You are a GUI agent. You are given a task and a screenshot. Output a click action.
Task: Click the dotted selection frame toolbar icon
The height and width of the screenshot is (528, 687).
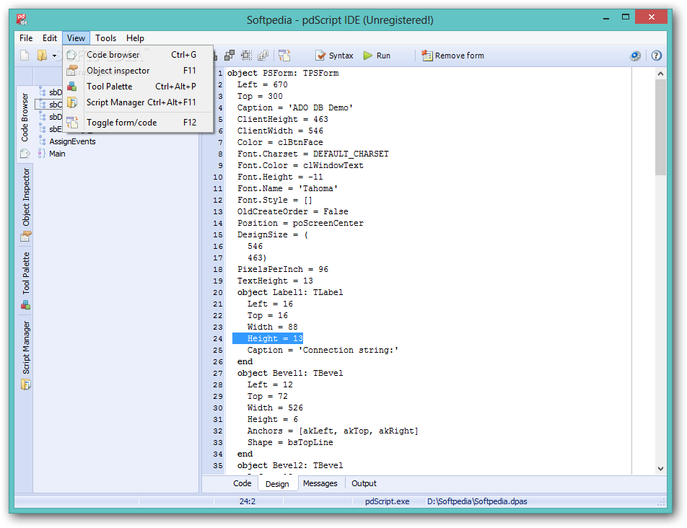coord(247,55)
